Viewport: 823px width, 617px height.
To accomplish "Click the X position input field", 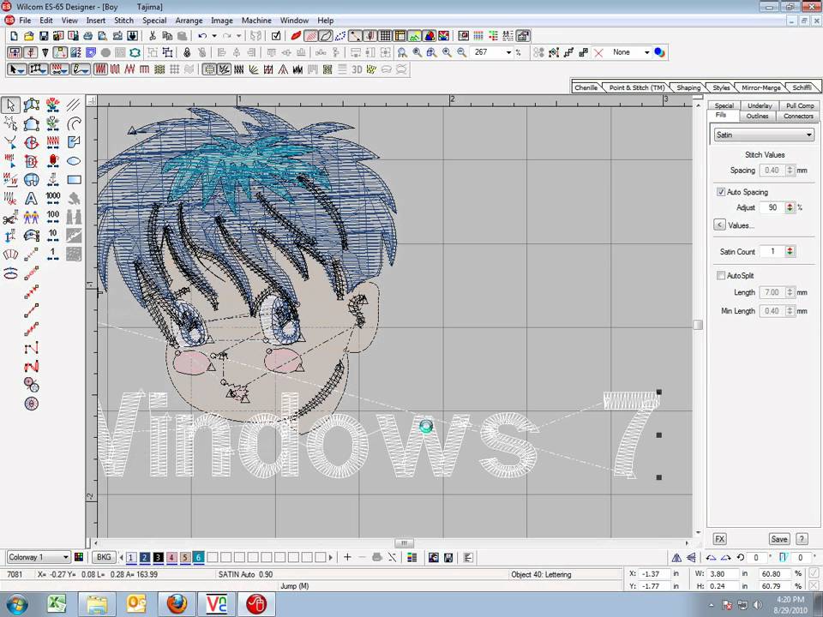I will (x=654, y=574).
